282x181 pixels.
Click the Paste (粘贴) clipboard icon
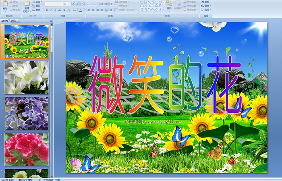pyautogui.click(x=5, y=3)
